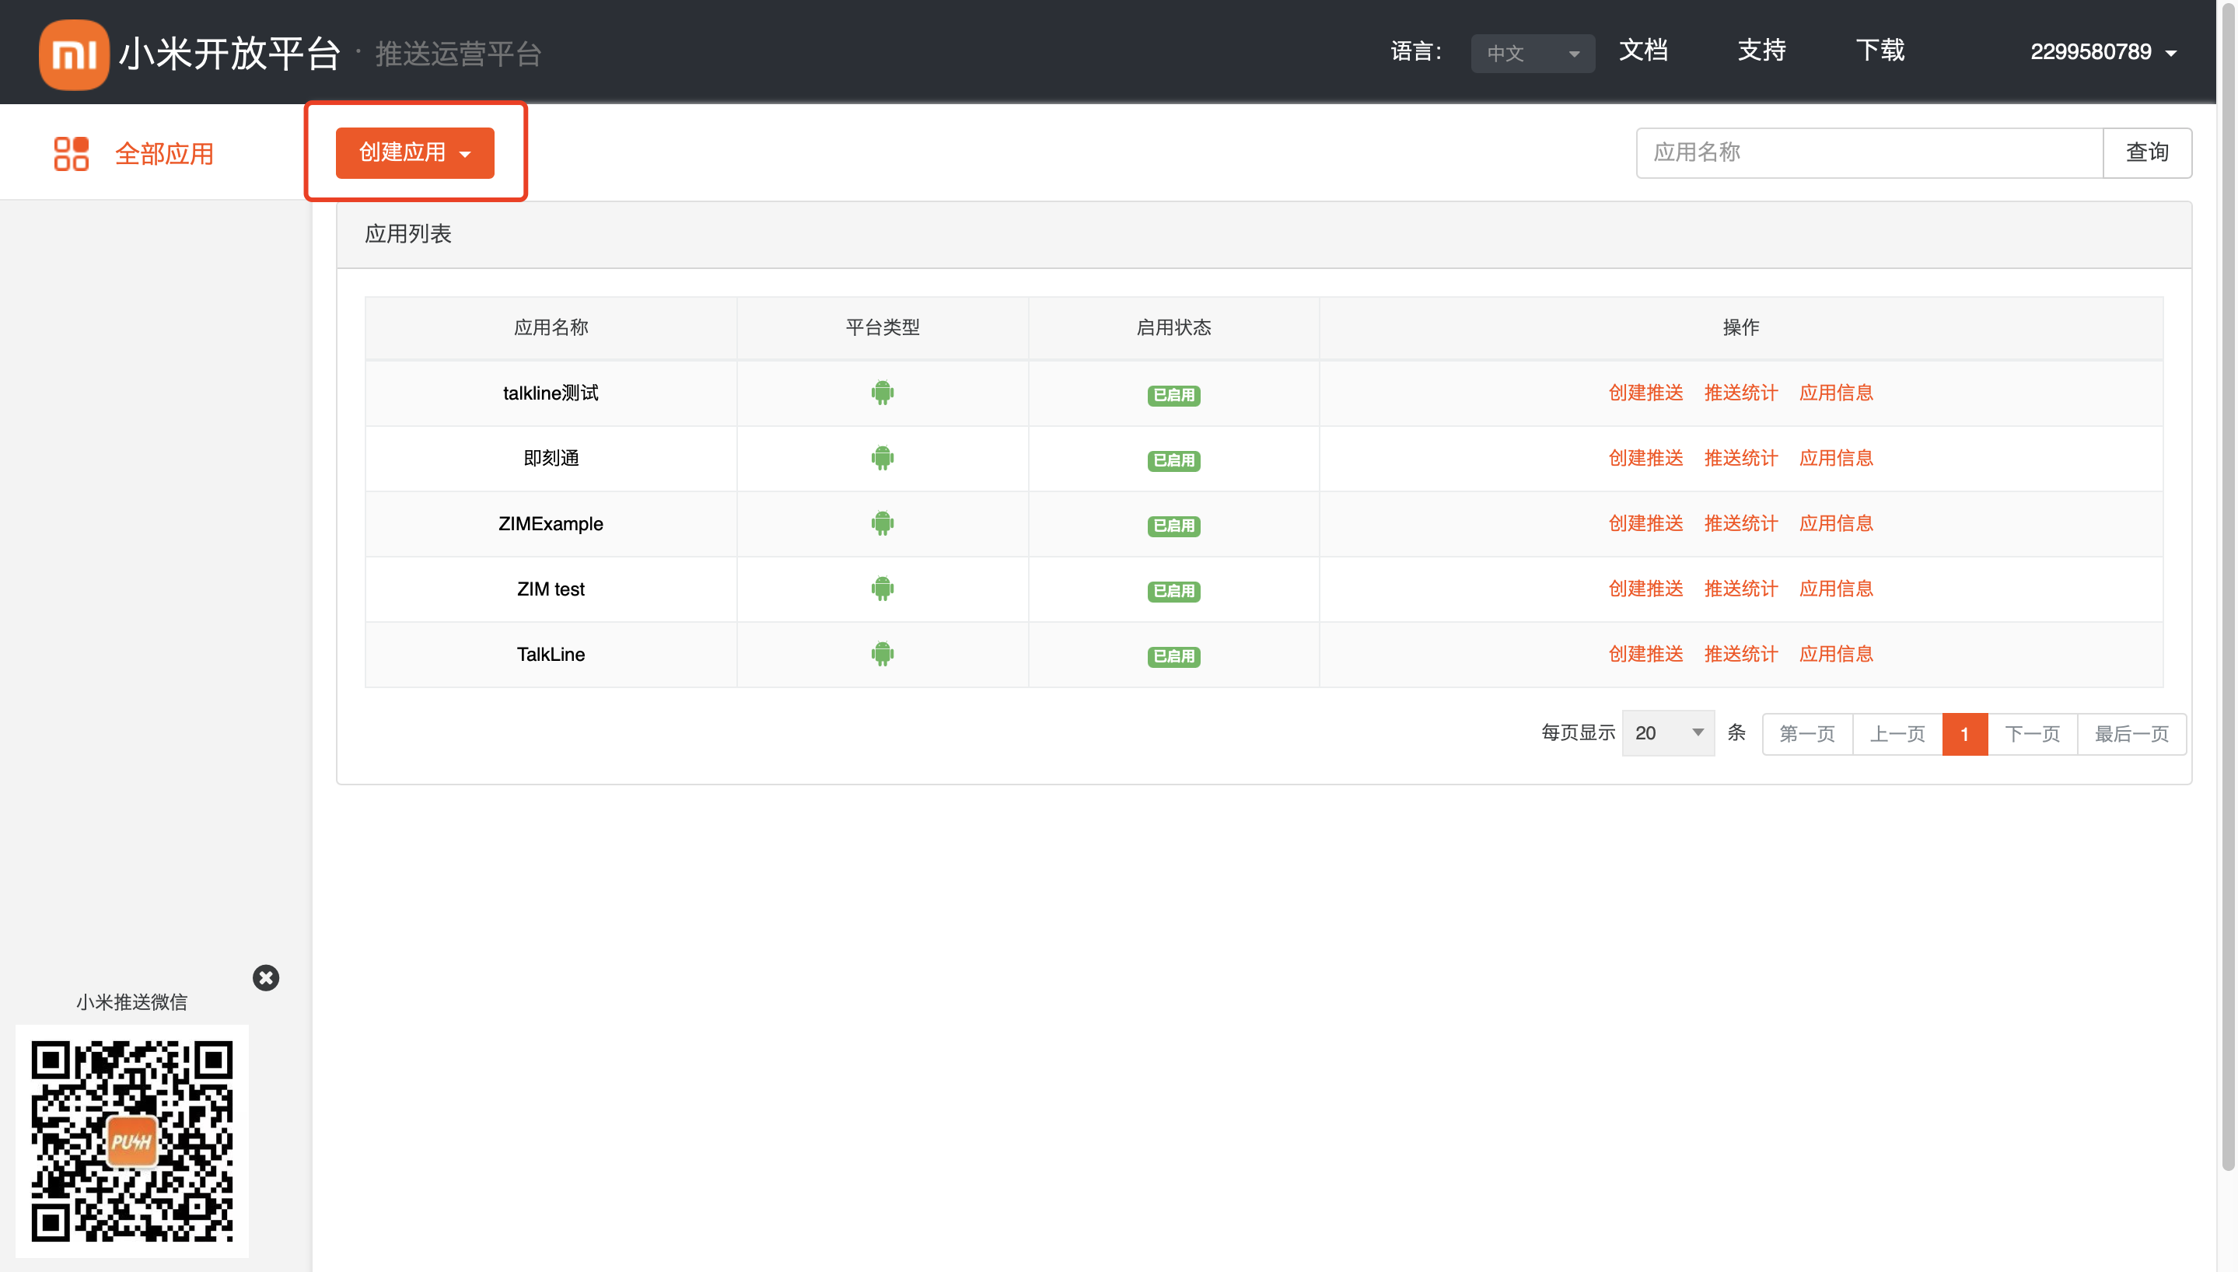
Task: Click the 应用列表 panel heading
Action: pyautogui.click(x=408, y=234)
